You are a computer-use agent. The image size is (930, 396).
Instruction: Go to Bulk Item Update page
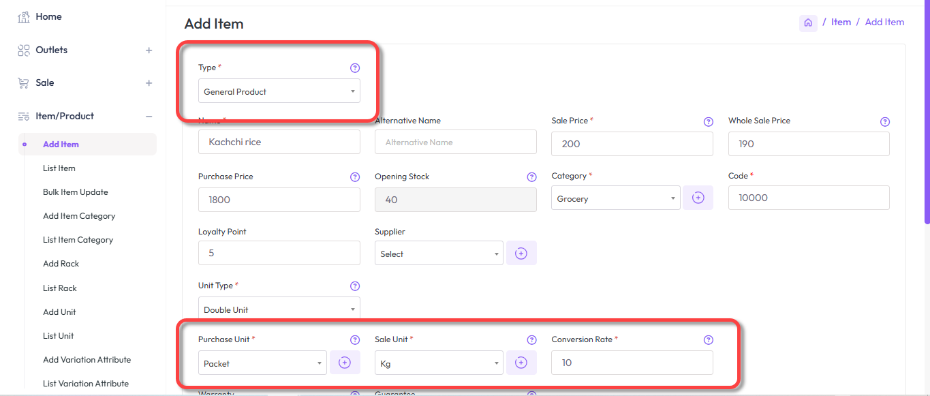(x=76, y=192)
